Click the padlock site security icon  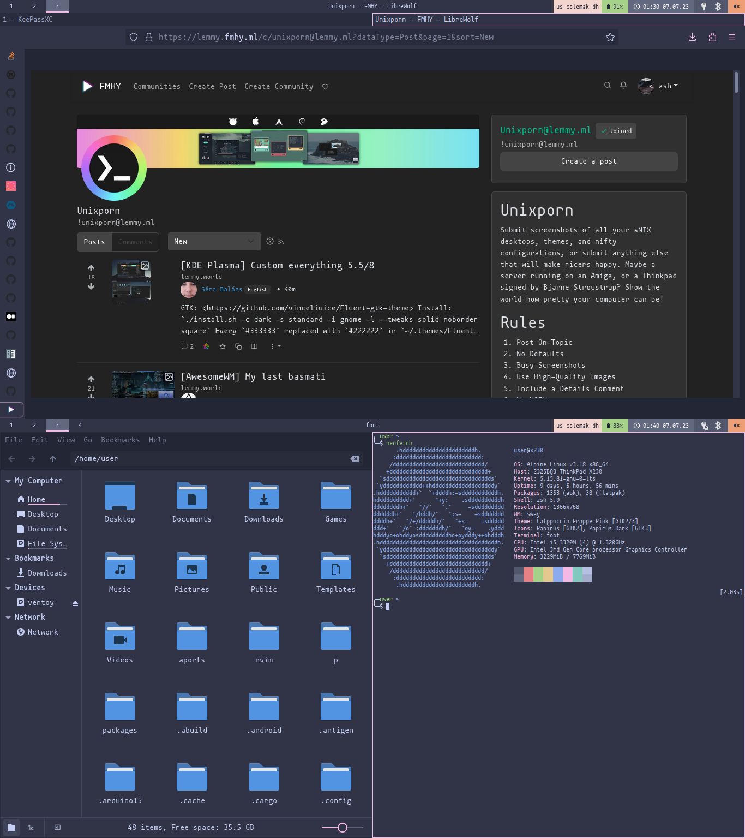point(148,37)
